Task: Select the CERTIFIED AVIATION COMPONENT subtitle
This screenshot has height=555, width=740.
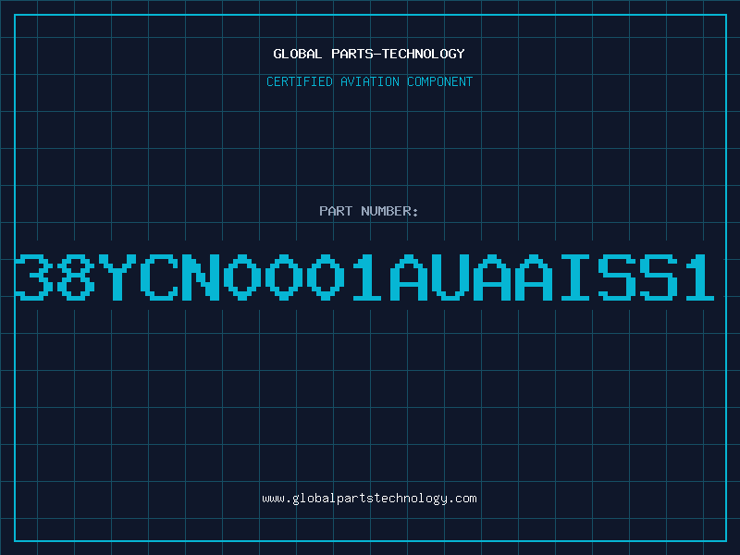Action: click(x=369, y=81)
